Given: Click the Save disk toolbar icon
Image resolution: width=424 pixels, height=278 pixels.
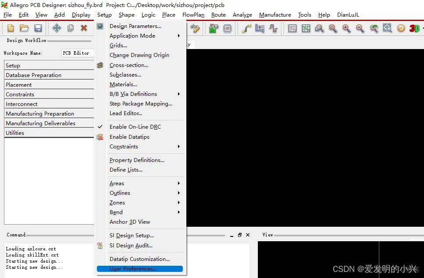Looking at the screenshot, I should tap(38, 28).
